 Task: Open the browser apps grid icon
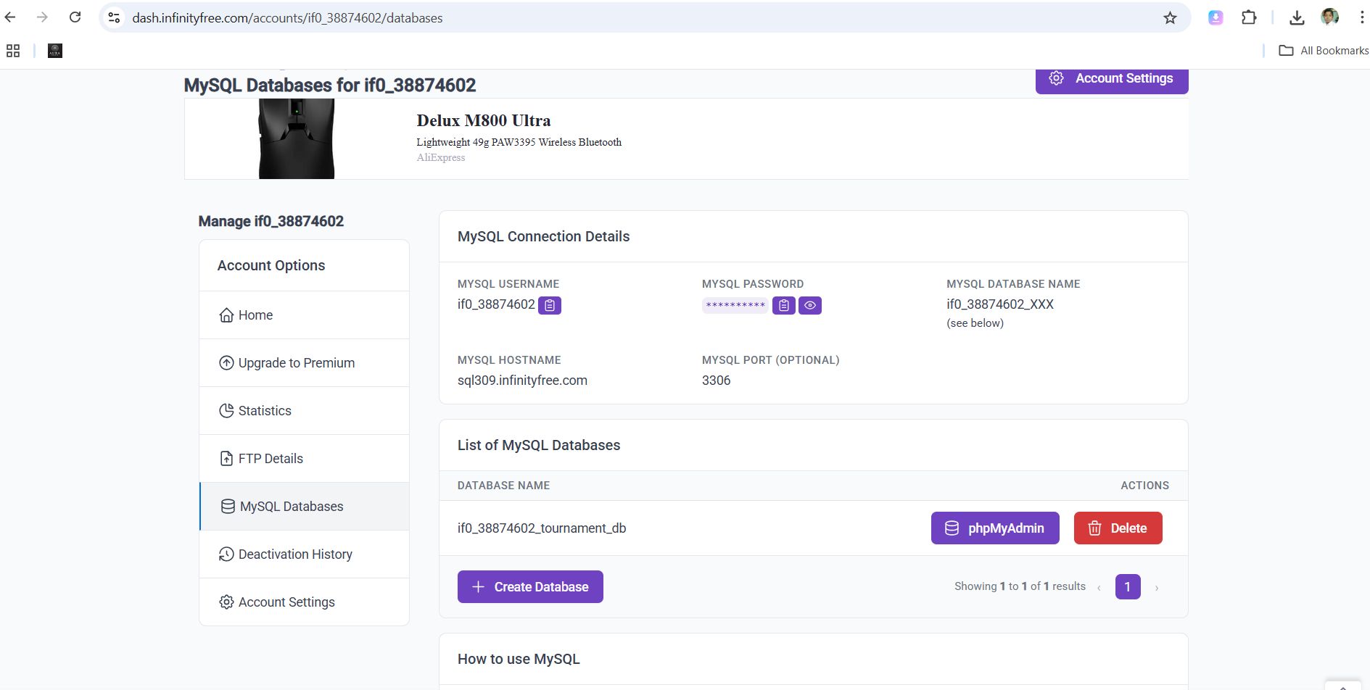13,51
